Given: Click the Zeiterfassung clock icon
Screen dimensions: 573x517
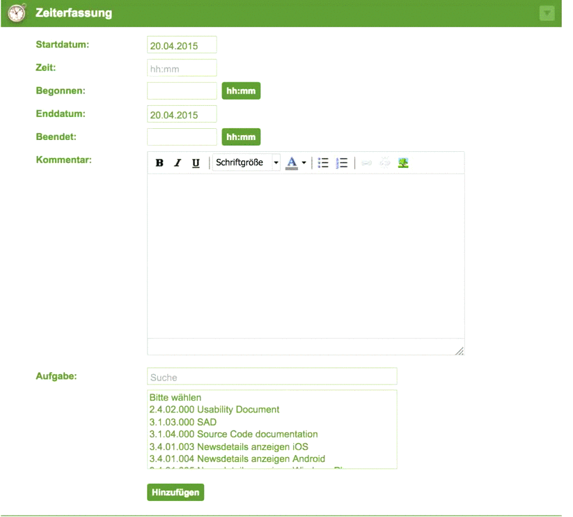Looking at the screenshot, I should pos(17,13).
